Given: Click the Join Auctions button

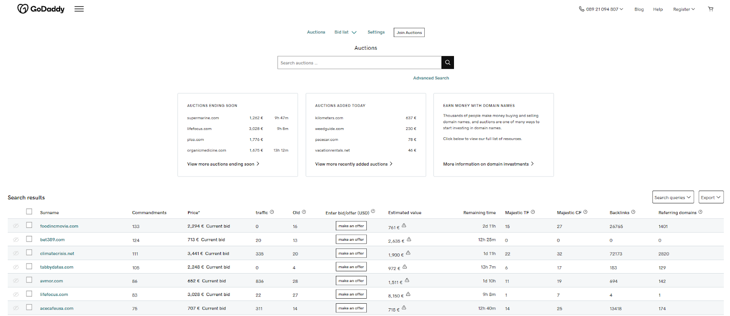Looking at the screenshot, I should click(409, 32).
